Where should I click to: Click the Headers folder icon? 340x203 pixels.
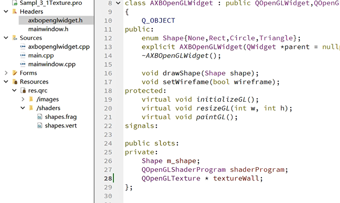[15, 12]
